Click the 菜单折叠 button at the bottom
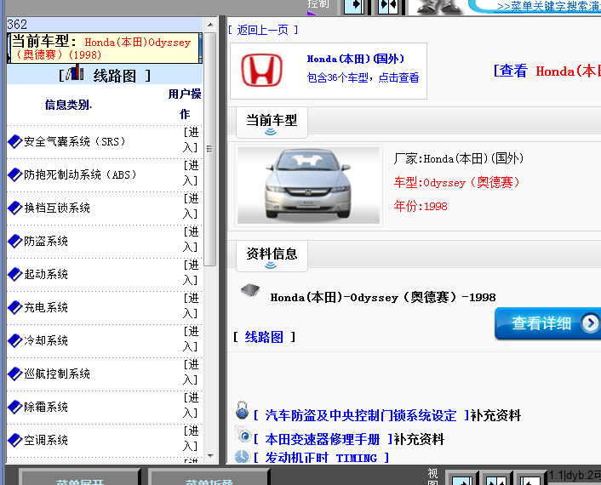Image resolution: width=601 pixels, height=485 pixels. coord(209,478)
